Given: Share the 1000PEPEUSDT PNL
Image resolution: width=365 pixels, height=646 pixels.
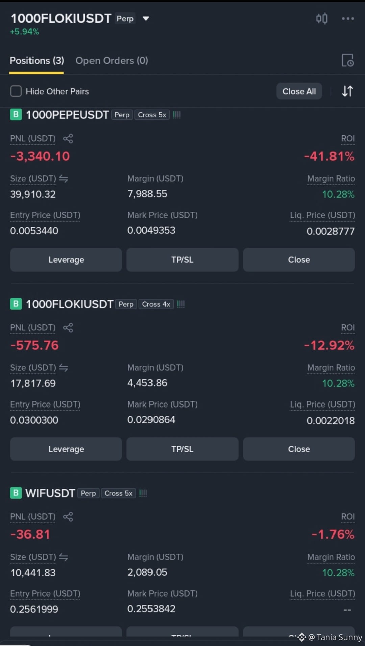Looking at the screenshot, I should [x=68, y=138].
